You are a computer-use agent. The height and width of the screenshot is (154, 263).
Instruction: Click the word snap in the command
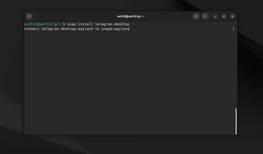pyautogui.click(x=71, y=24)
